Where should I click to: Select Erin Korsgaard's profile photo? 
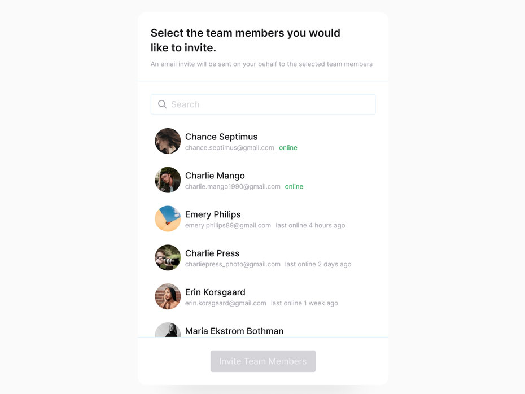click(x=168, y=296)
